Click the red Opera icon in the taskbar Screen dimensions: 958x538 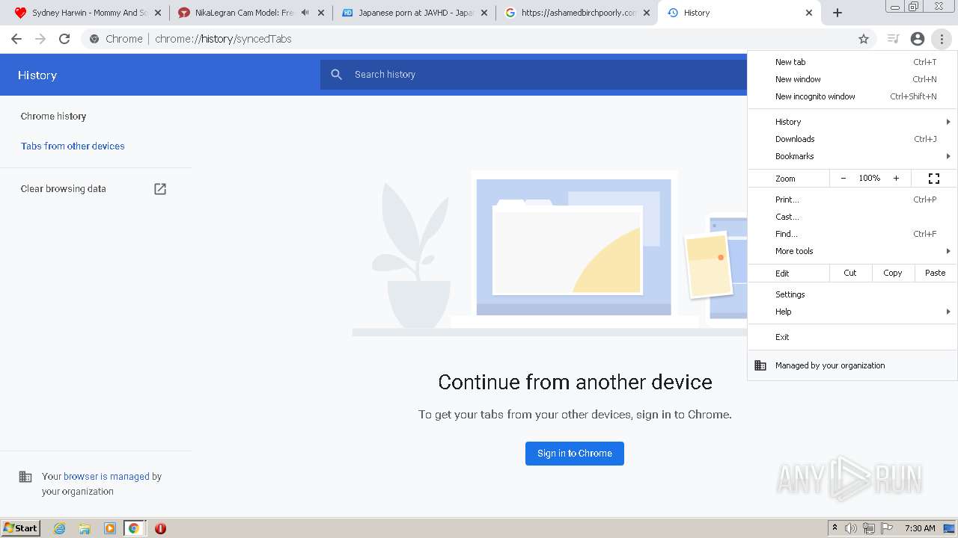point(160,528)
